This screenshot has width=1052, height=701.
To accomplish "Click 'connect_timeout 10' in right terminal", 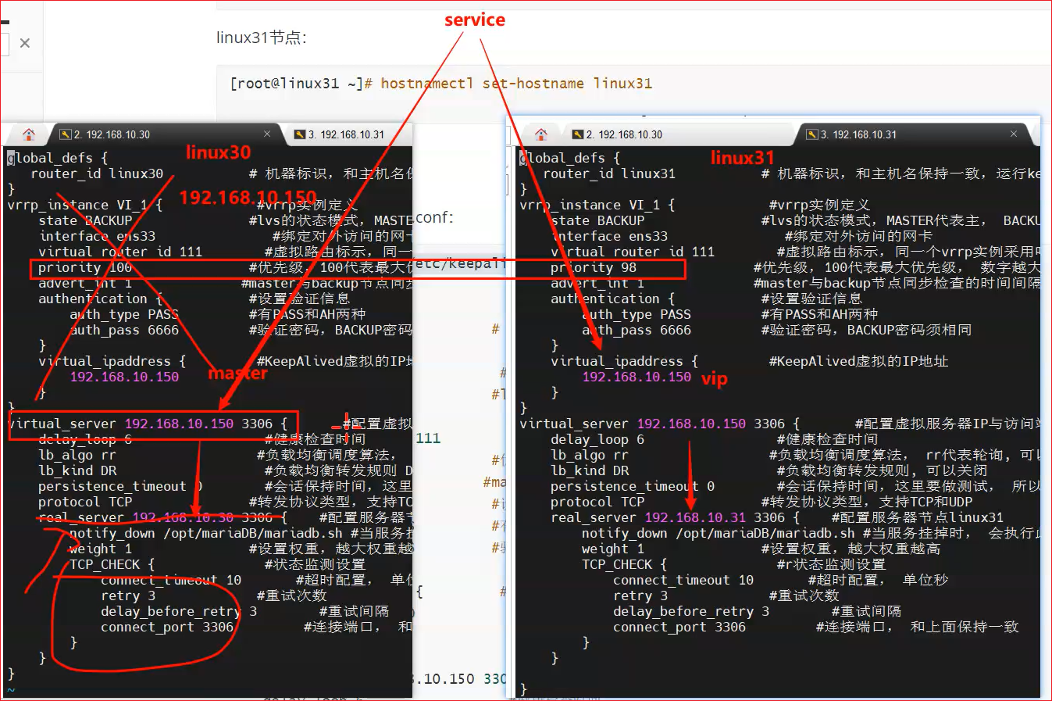I will point(683,580).
